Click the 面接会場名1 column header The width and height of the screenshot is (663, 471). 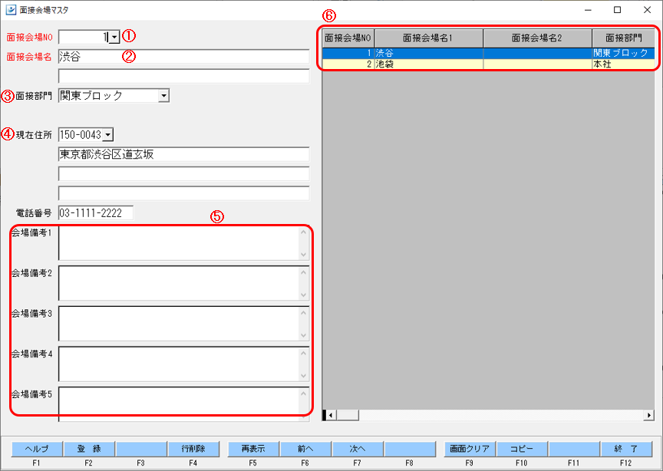[x=428, y=38]
